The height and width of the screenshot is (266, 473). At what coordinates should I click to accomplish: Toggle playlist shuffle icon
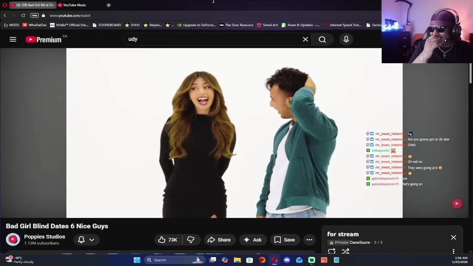346,251
